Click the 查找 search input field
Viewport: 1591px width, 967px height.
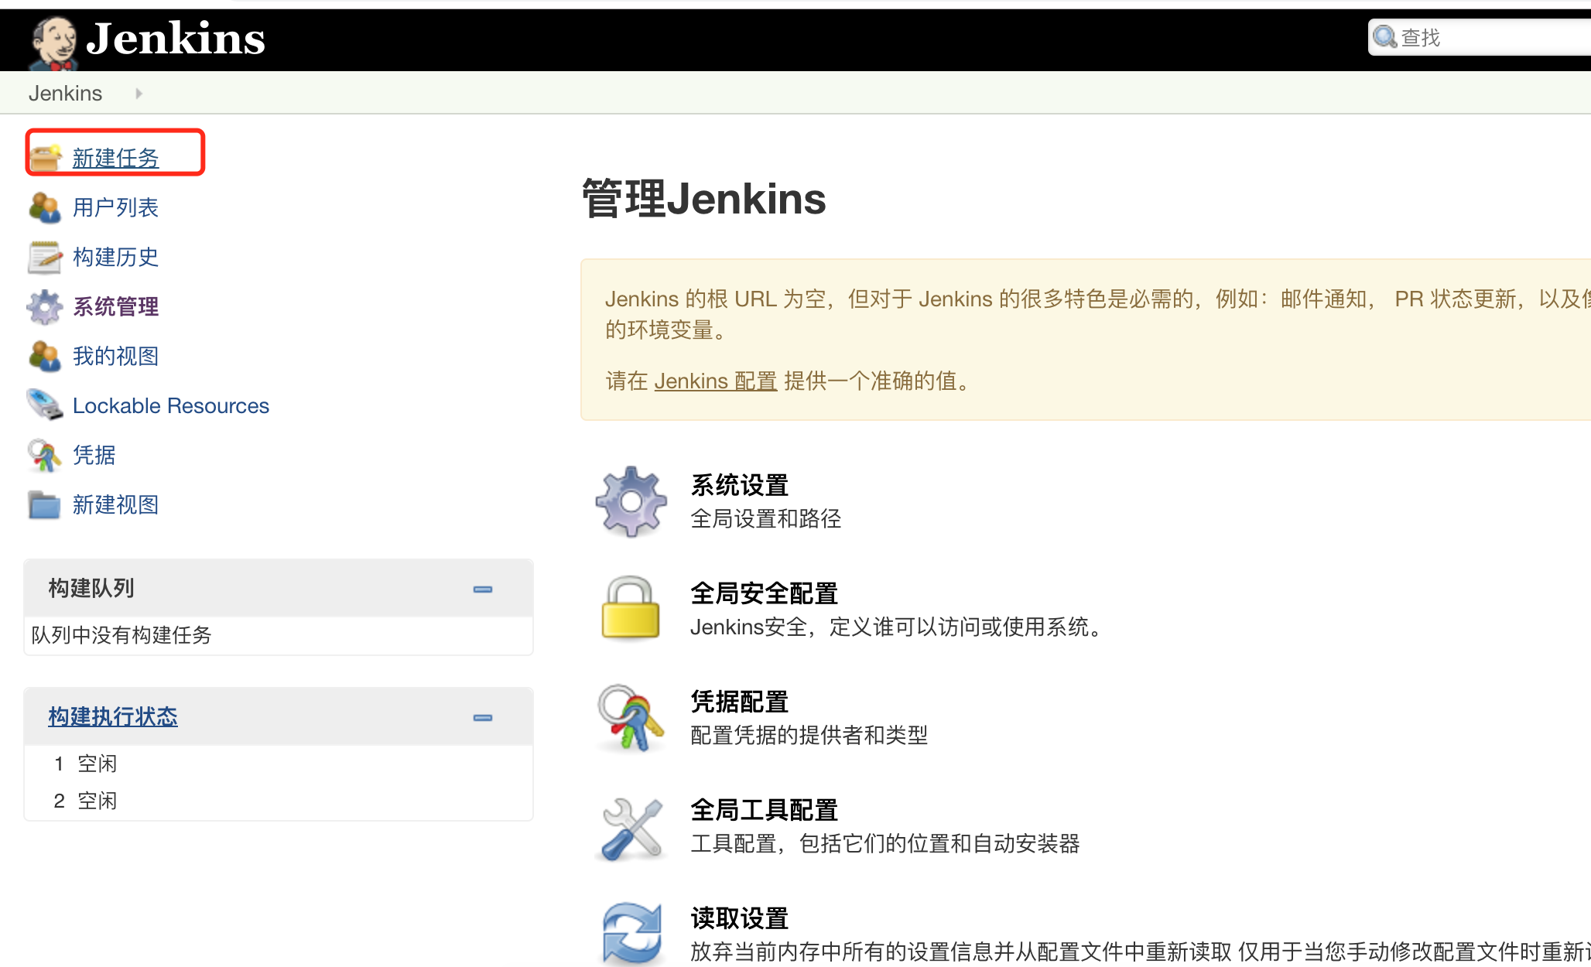click(x=1486, y=37)
